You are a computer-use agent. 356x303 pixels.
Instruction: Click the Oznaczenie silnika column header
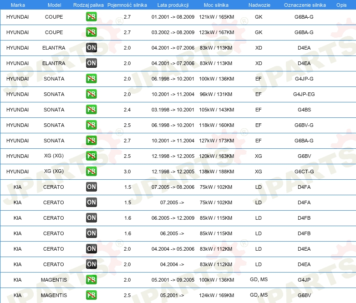305,5
